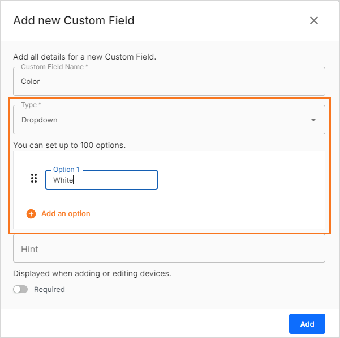Focus the Custom Field Name input containing "Color"

click(x=169, y=82)
